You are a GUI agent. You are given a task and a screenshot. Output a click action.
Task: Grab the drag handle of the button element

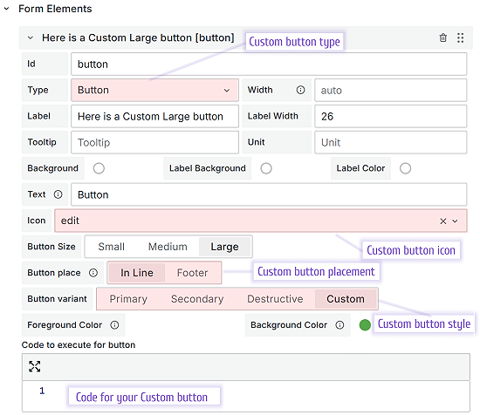coord(460,37)
